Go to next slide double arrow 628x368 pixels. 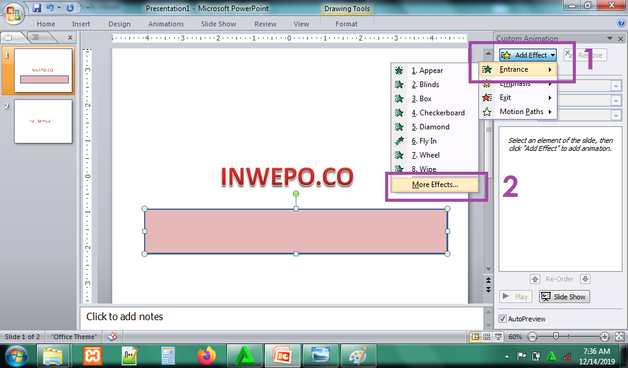click(x=488, y=289)
